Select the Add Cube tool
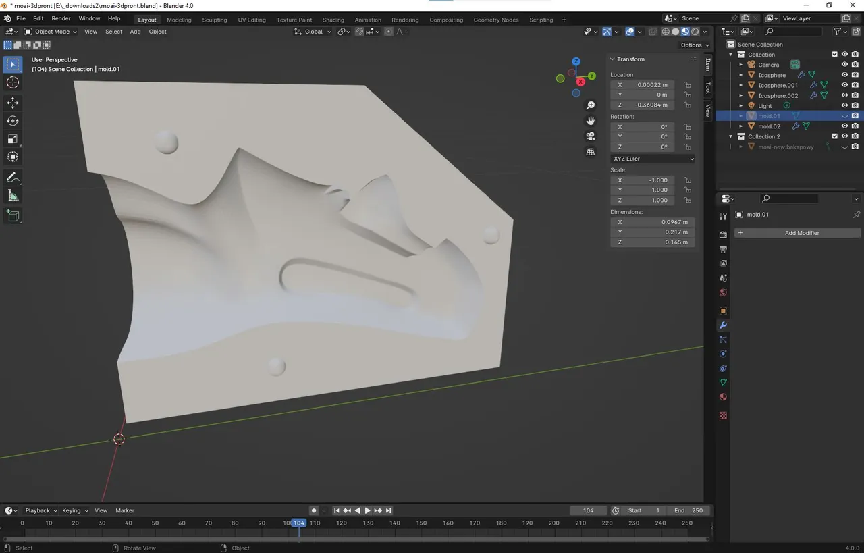Viewport: 864px width, 553px height. [x=13, y=216]
